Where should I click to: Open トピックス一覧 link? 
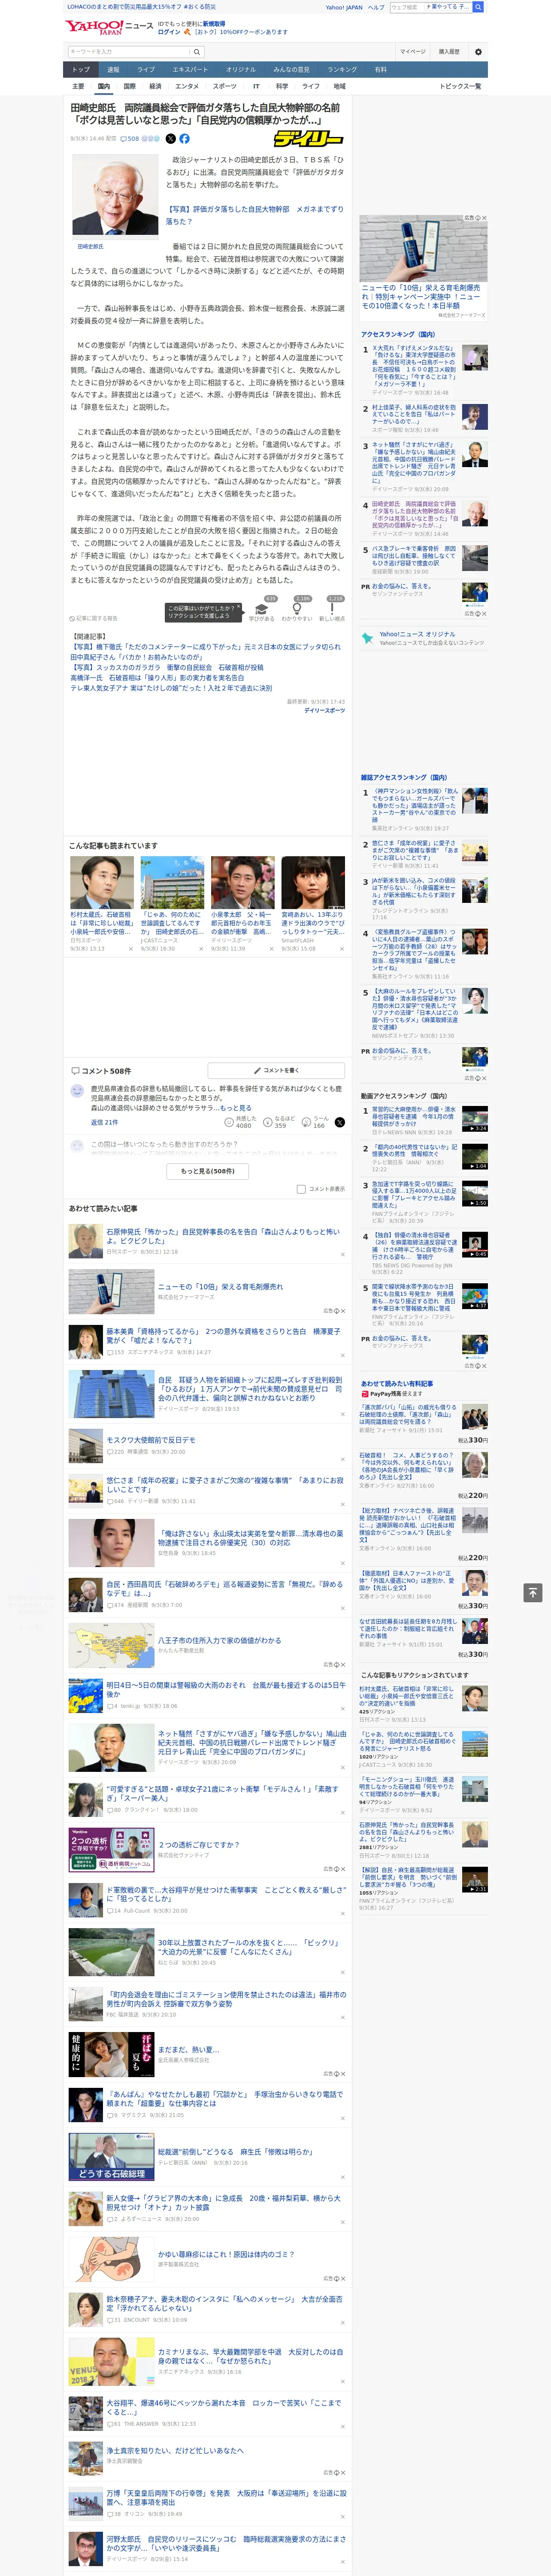coord(460,86)
